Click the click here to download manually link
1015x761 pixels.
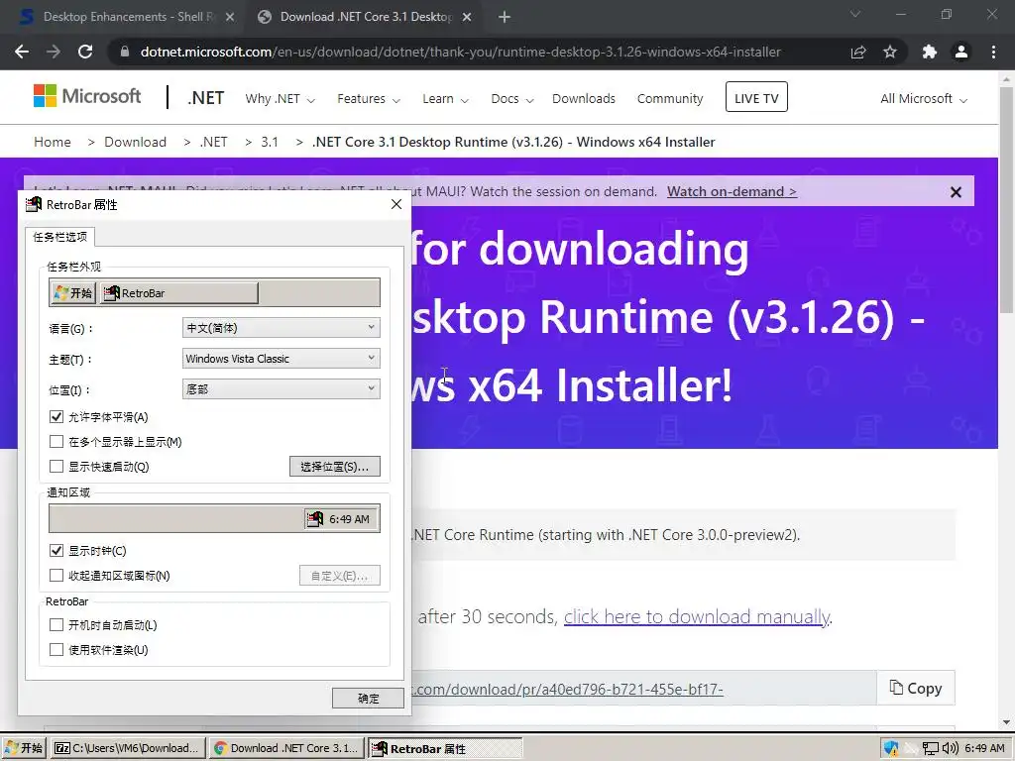point(697,616)
